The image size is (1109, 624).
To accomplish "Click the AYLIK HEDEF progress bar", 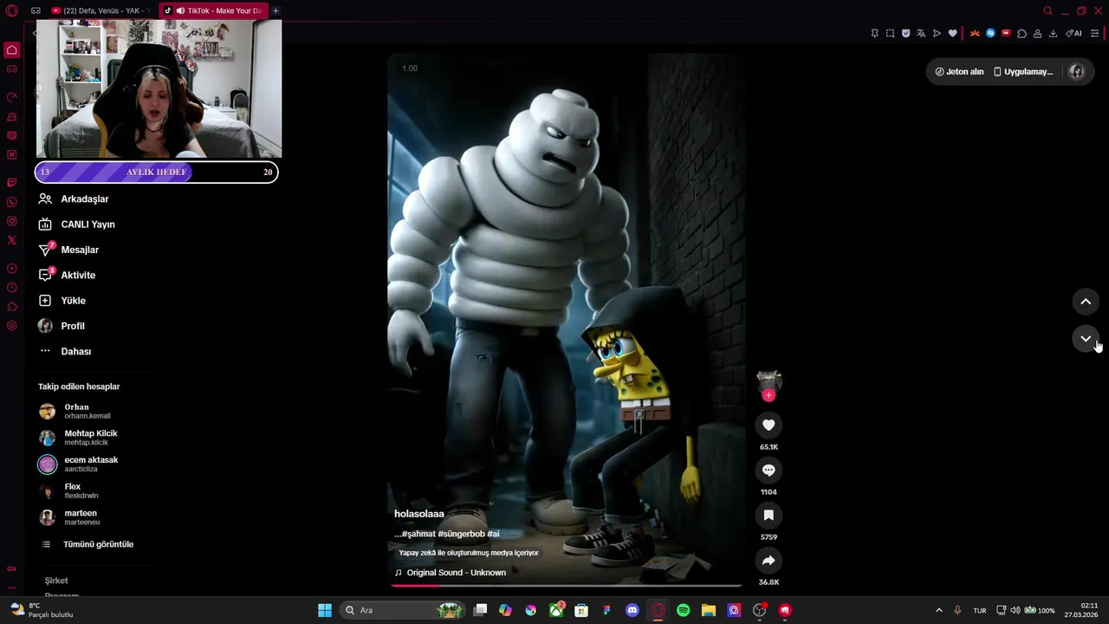I will click(156, 172).
